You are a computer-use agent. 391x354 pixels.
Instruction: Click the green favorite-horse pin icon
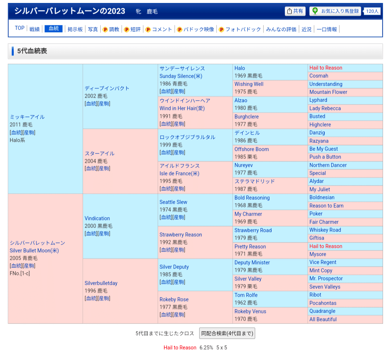pyautogui.click(x=315, y=11)
